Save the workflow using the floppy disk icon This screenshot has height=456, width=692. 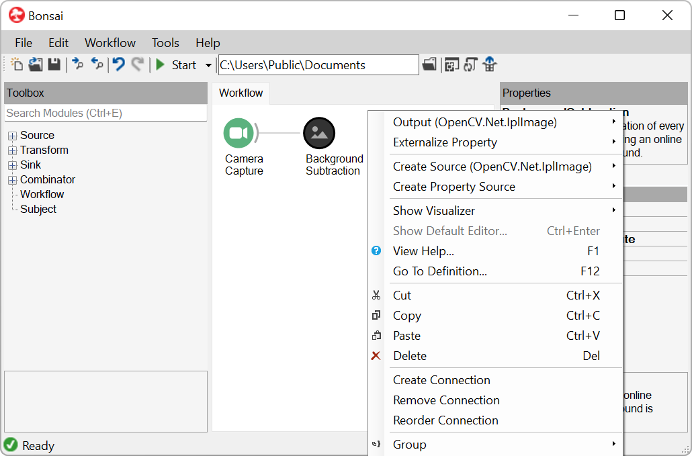click(x=54, y=64)
